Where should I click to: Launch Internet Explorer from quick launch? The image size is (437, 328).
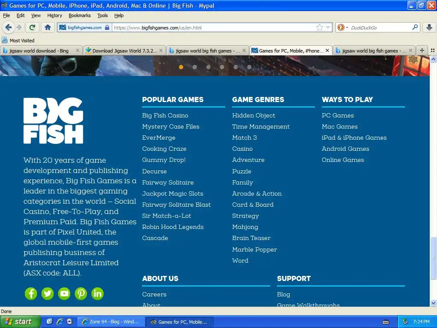point(60,322)
